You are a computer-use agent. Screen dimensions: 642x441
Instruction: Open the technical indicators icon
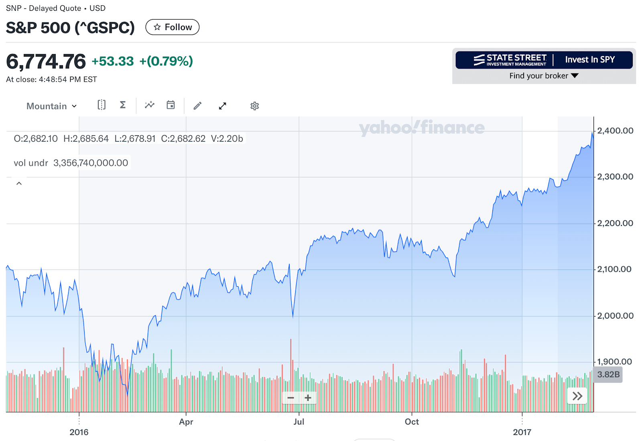pyautogui.click(x=150, y=105)
